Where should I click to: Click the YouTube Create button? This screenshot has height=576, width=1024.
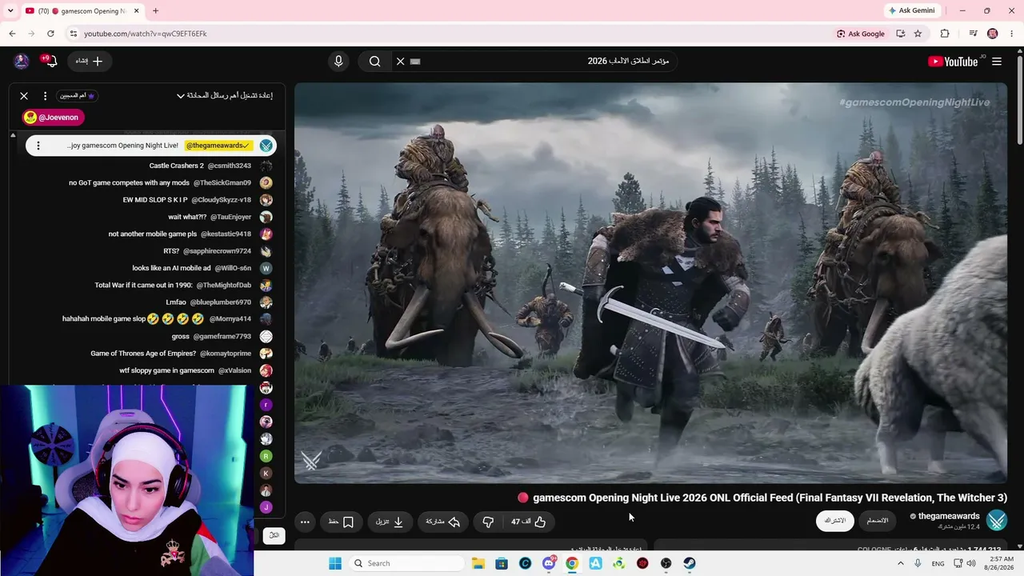tap(90, 62)
